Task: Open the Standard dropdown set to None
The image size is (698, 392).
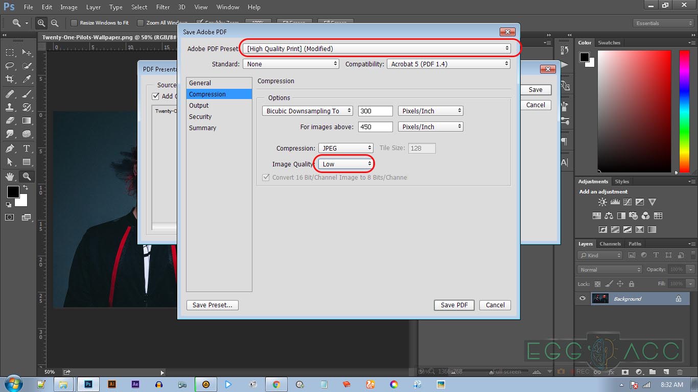Action: tap(291, 64)
